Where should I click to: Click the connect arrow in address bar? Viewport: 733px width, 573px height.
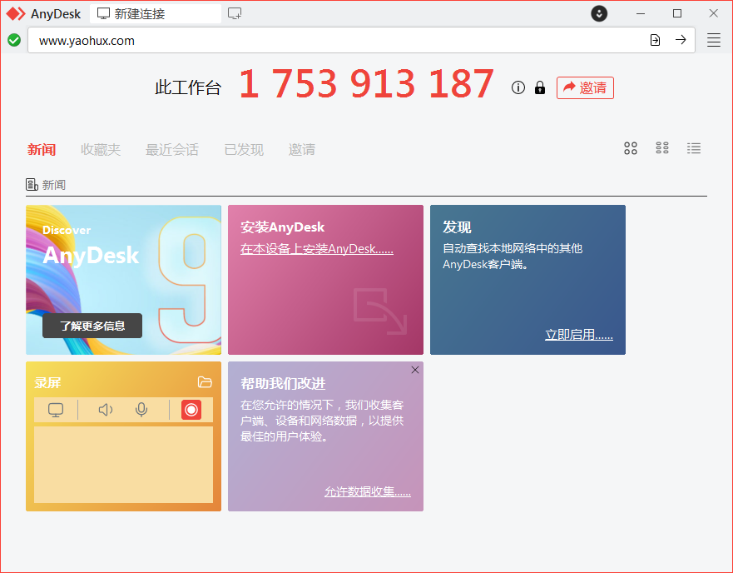[681, 40]
